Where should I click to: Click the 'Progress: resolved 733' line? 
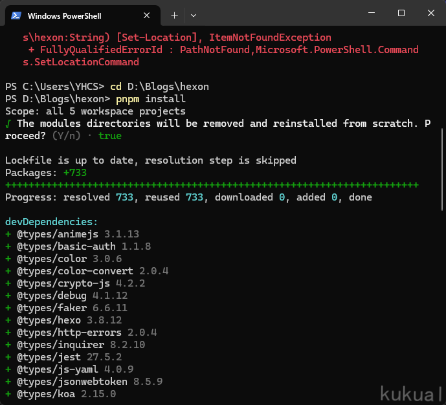[x=188, y=197]
